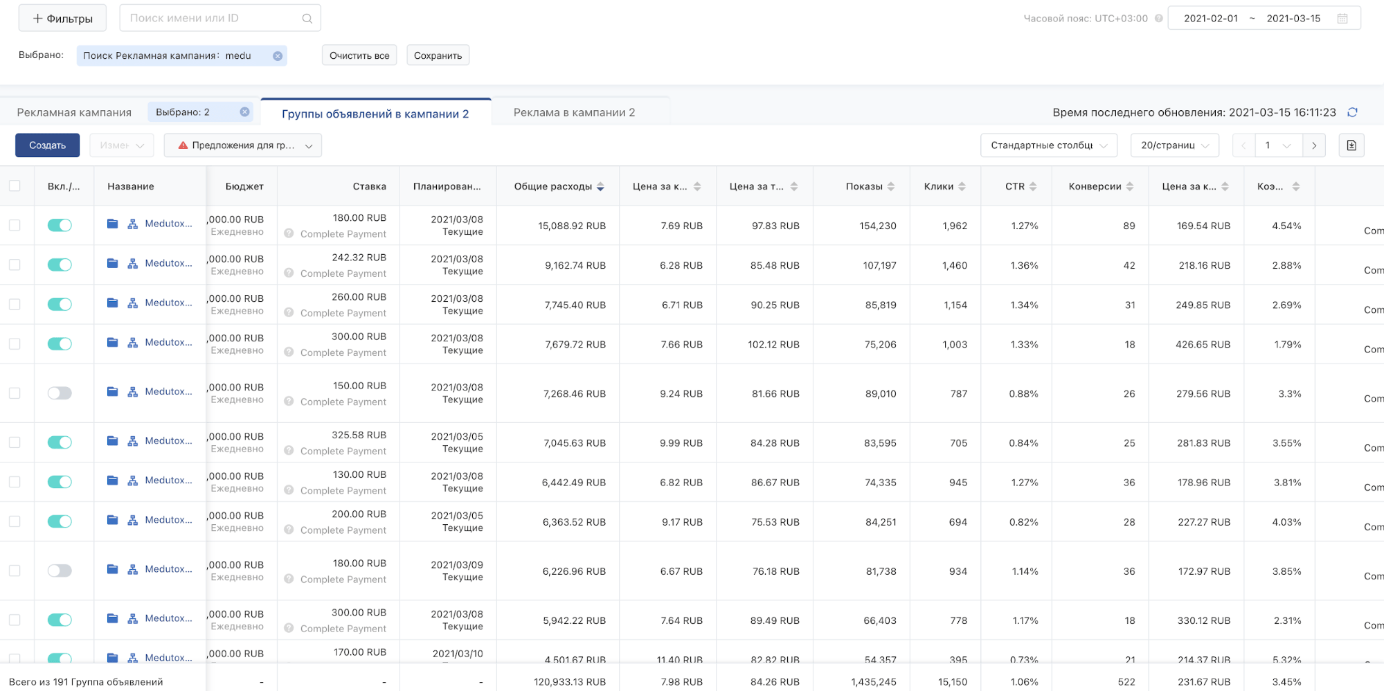Click the calendar icon in date range
Viewport: 1384px width, 691px height.
(1342, 19)
